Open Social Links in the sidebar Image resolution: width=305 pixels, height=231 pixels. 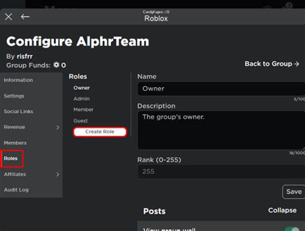point(19,112)
